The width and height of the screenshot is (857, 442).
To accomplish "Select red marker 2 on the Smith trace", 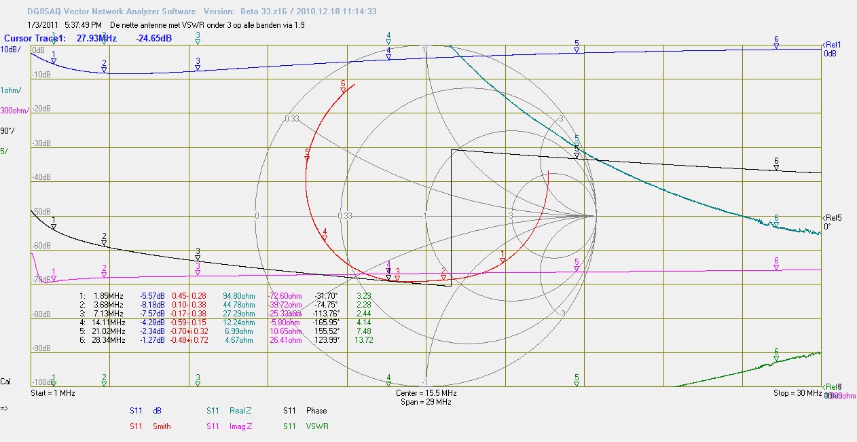I will tap(443, 274).
